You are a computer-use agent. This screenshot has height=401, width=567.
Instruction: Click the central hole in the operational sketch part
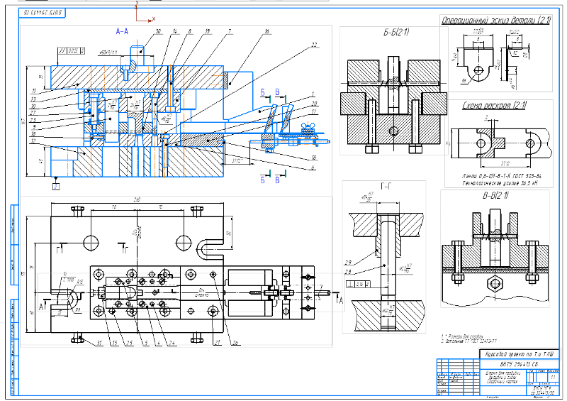(478, 70)
